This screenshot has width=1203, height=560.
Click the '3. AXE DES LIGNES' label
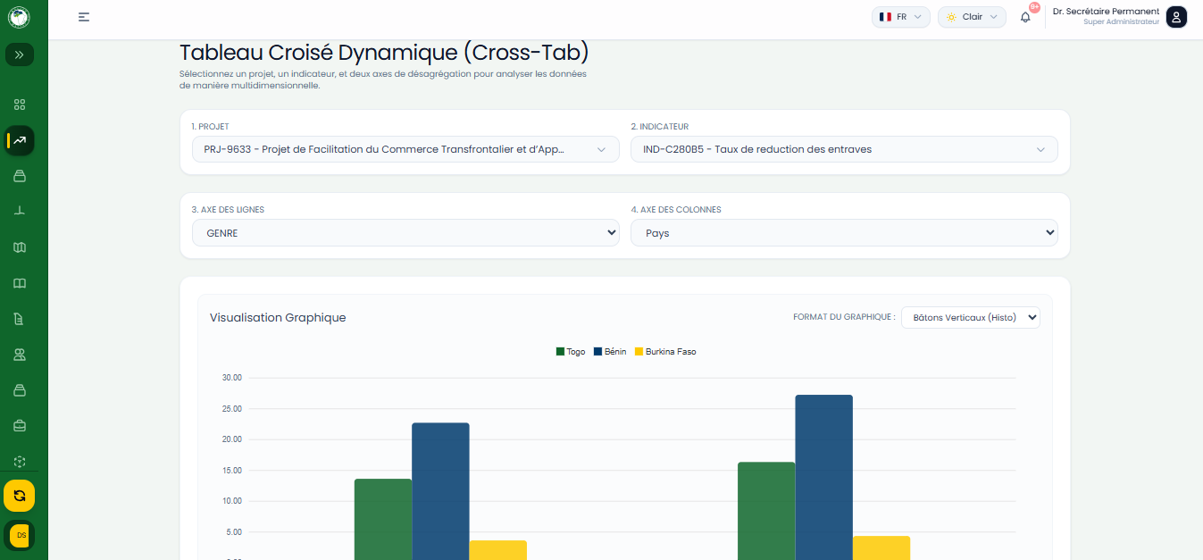[x=228, y=210]
